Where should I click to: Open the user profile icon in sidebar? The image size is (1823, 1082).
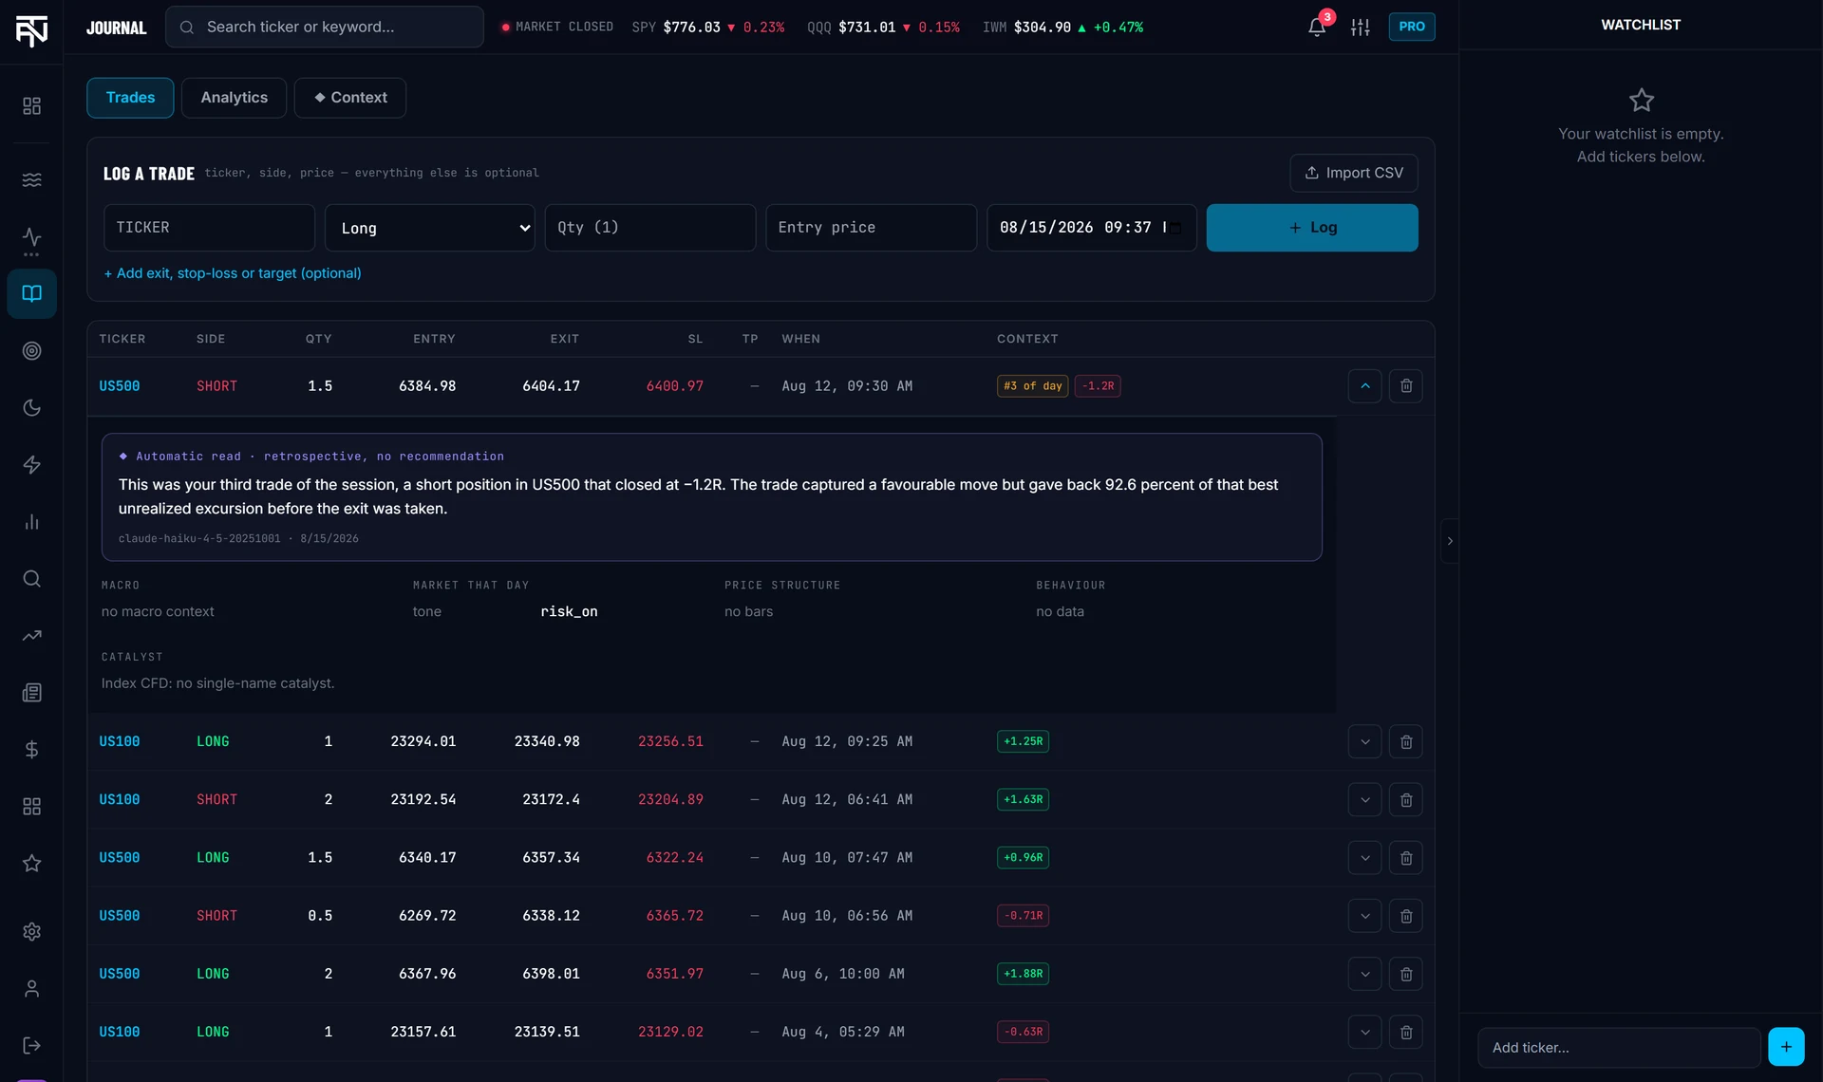click(31, 989)
